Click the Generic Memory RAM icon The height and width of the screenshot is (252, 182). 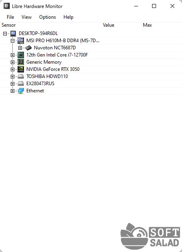pos(21,62)
